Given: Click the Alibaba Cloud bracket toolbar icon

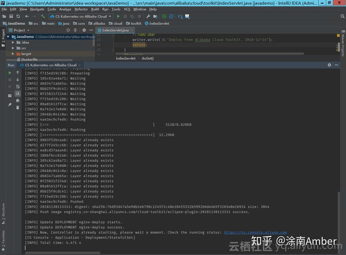Looking at the screenshot, I should click(180, 16).
